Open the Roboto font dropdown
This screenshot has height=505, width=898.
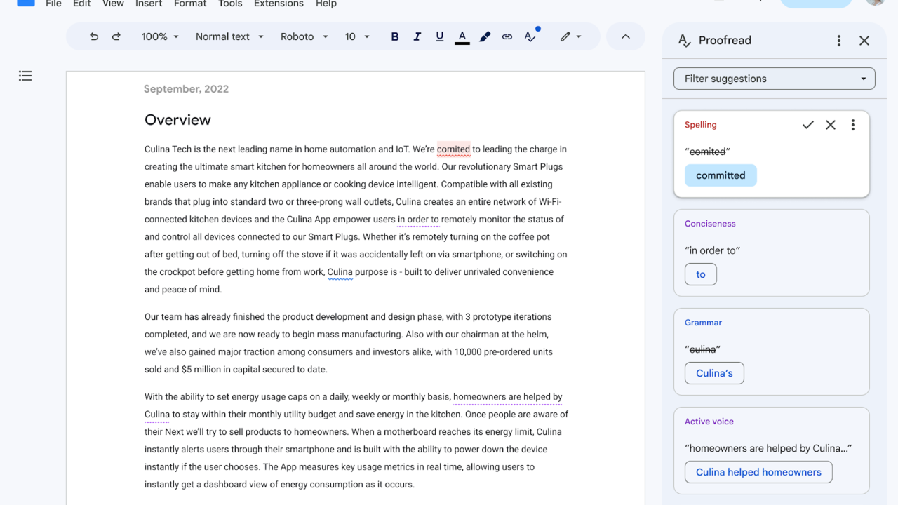tap(304, 36)
